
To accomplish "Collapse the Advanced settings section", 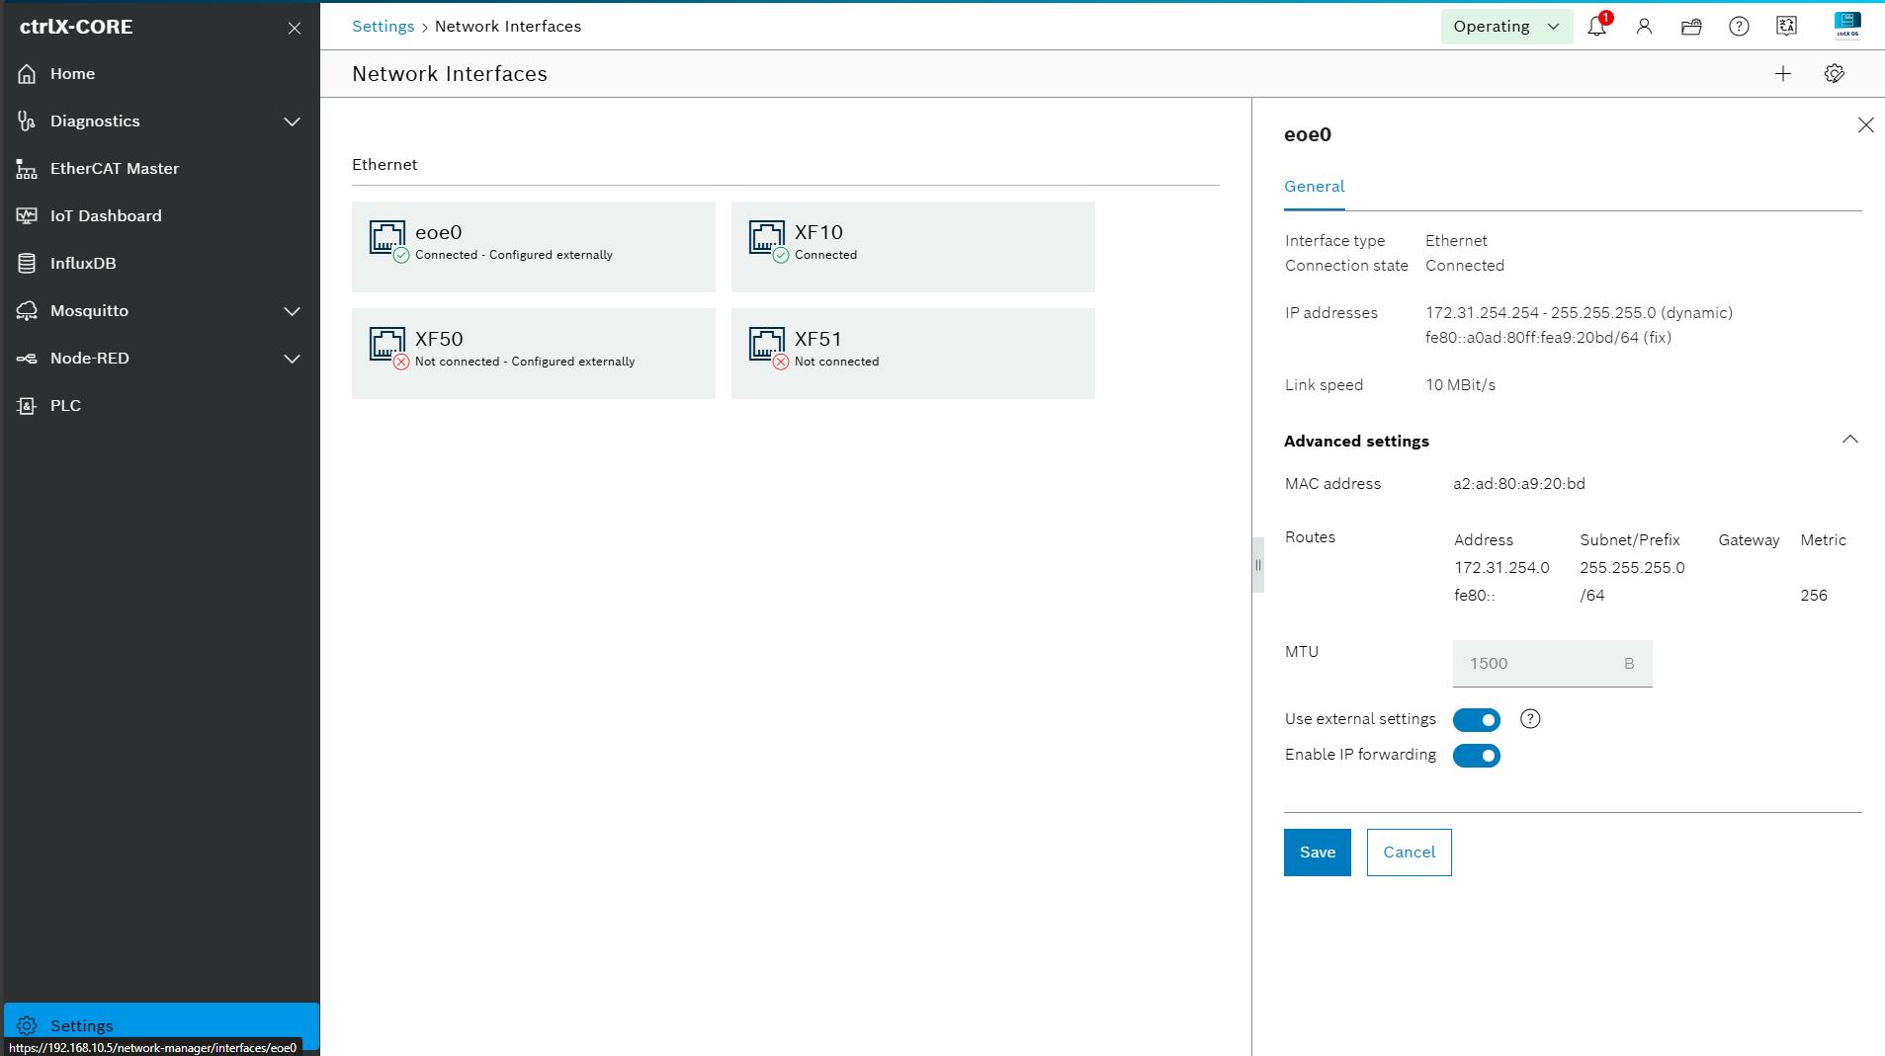I will tap(1850, 440).
